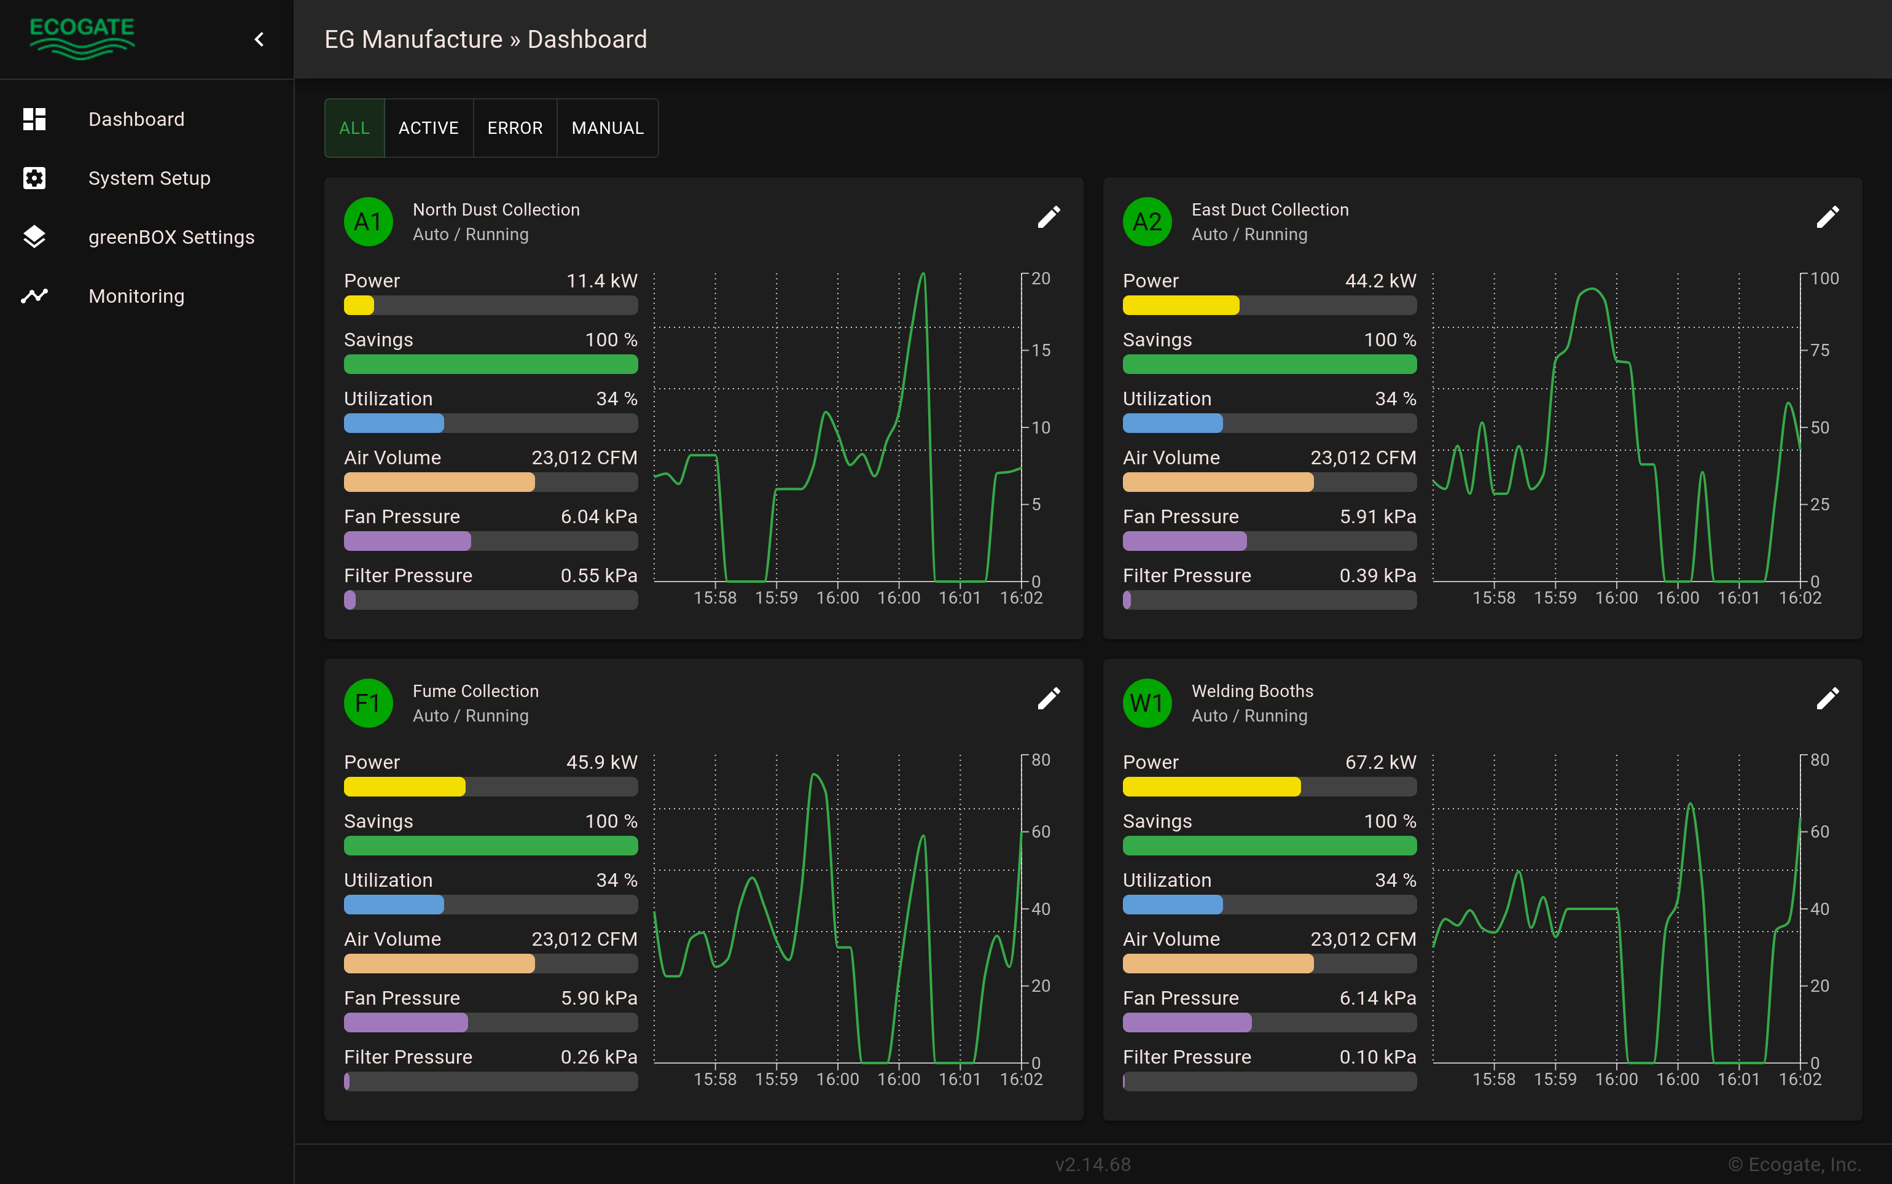Open System Setup in the sidebar

pyautogui.click(x=147, y=177)
